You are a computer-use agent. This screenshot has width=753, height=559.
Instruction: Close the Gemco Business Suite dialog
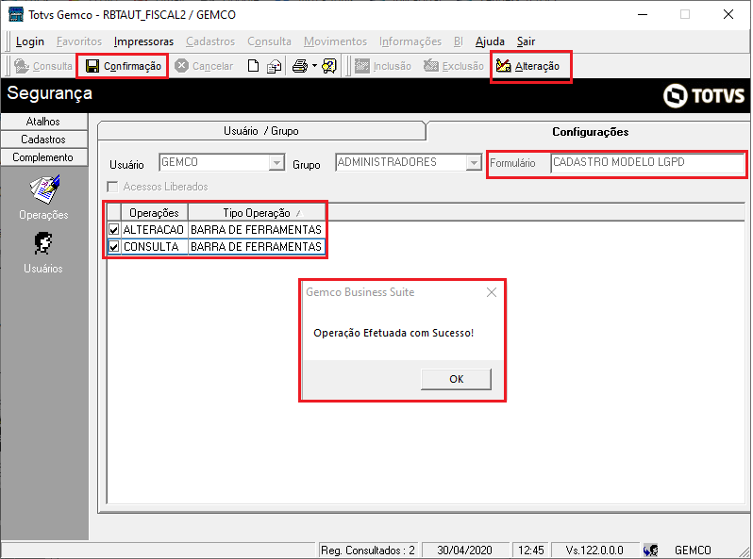point(492,292)
